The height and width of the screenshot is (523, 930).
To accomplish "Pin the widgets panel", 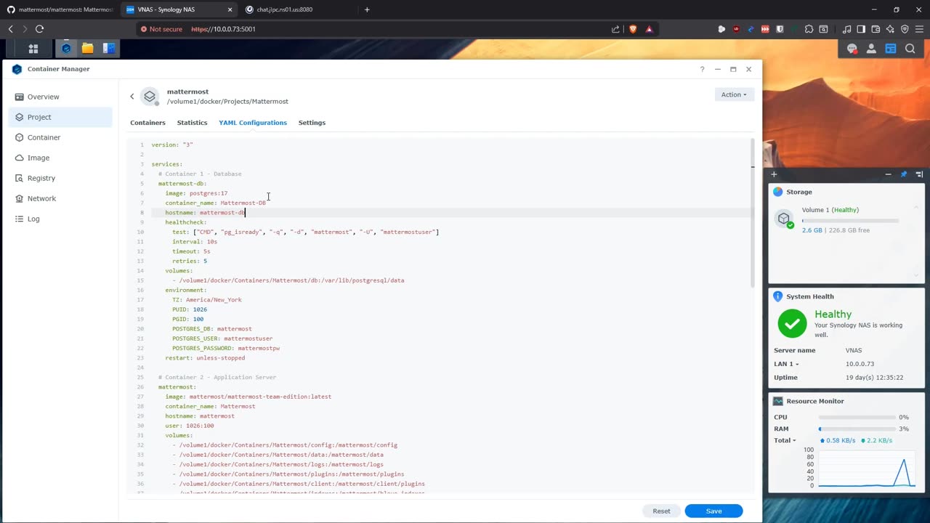I will point(904,174).
